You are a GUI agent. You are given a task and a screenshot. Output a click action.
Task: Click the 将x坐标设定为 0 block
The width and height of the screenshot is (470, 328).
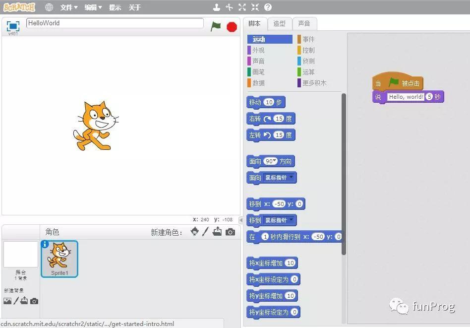pyautogui.click(x=273, y=279)
